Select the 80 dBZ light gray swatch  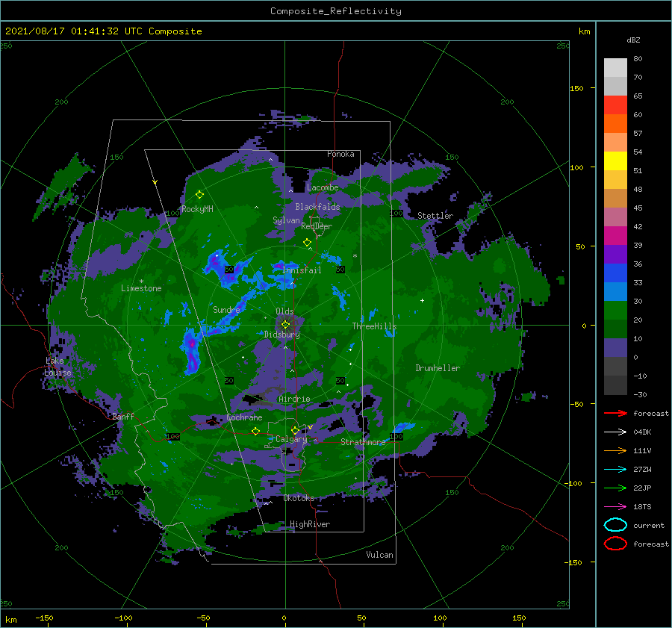615,67
